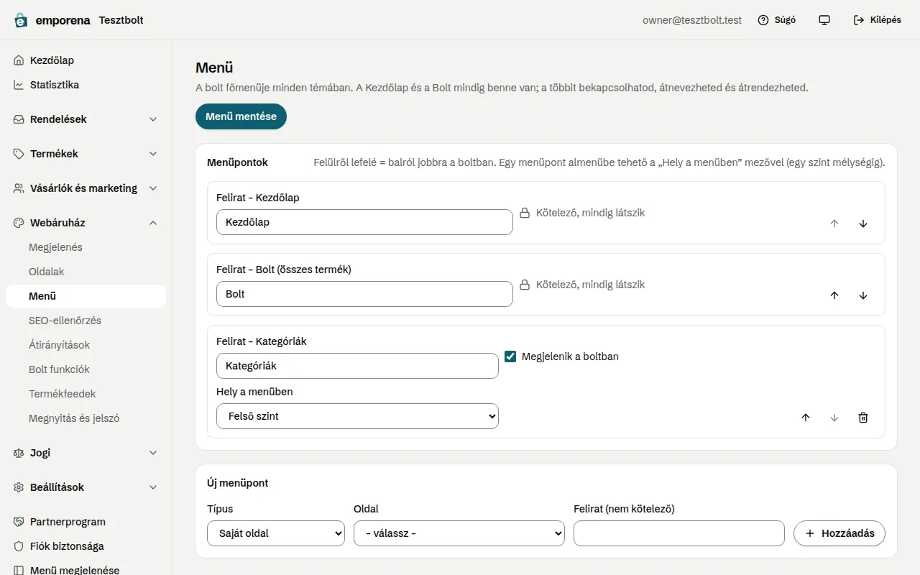Open the Oldal dropdown

(x=459, y=533)
